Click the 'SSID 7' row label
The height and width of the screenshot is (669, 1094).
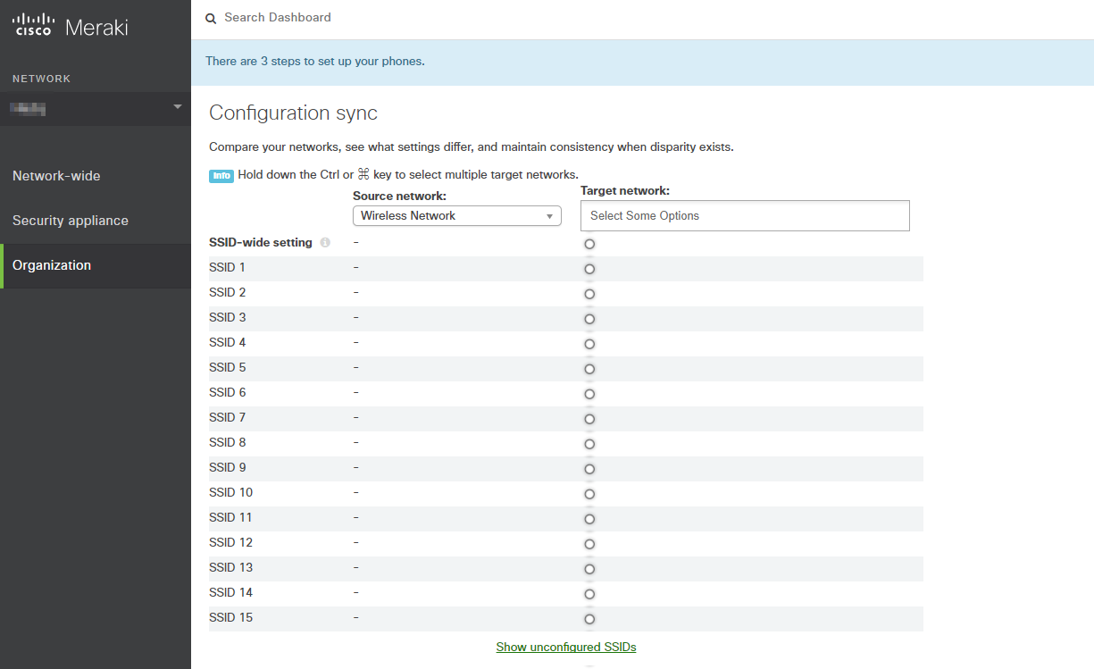228,417
